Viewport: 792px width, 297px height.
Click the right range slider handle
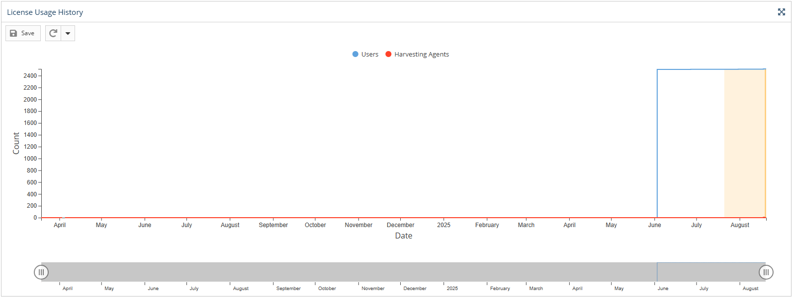coord(766,272)
